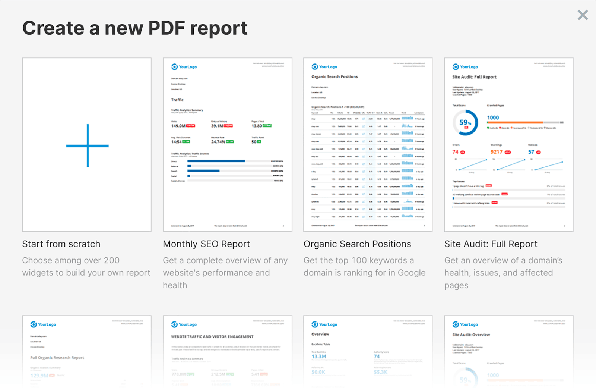Click the YourLogo icon on Site Audit: Full Report preview
The width and height of the screenshot is (596, 389).
(x=455, y=67)
